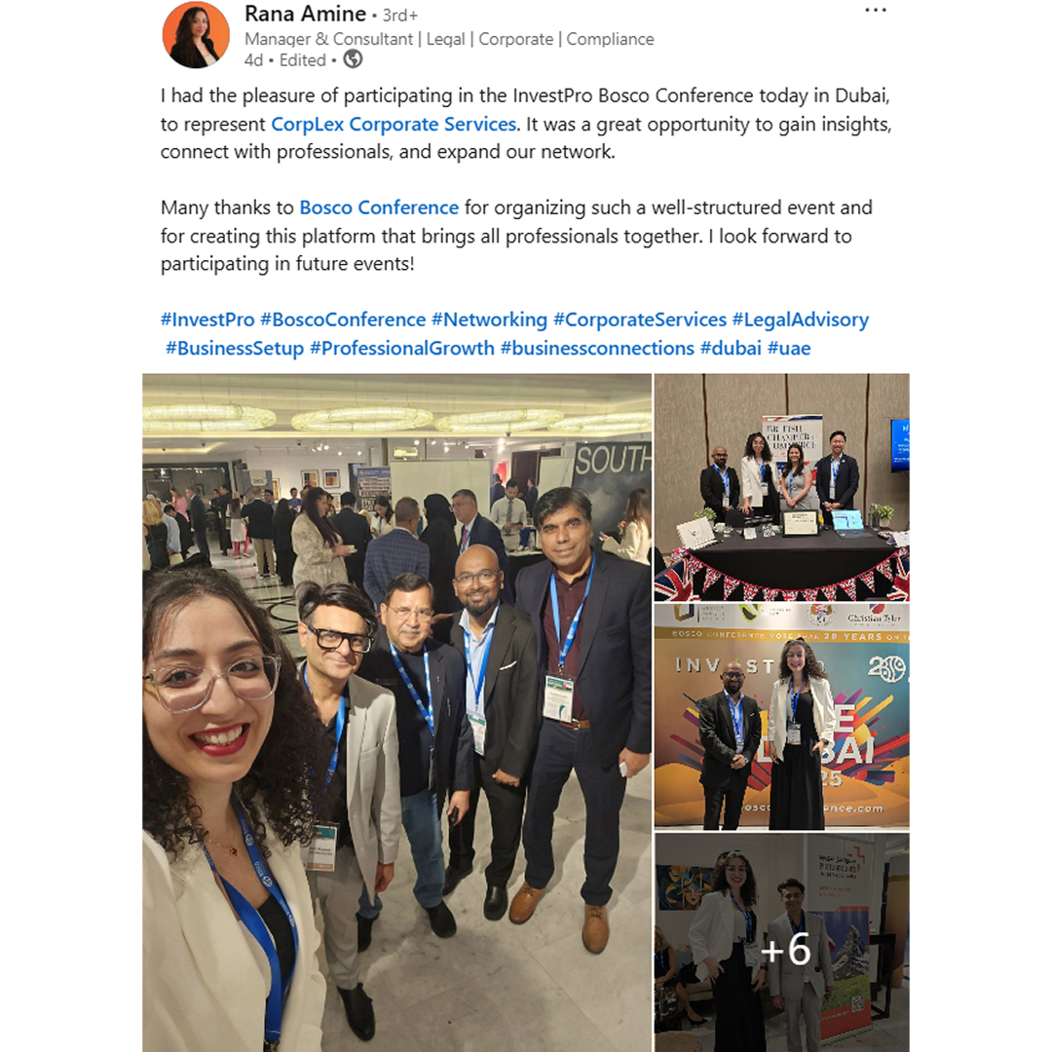This screenshot has height=1052, width=1052.
Task: Select the #ProfessionalGrowth hashtag
Action: tap(402, 348)
